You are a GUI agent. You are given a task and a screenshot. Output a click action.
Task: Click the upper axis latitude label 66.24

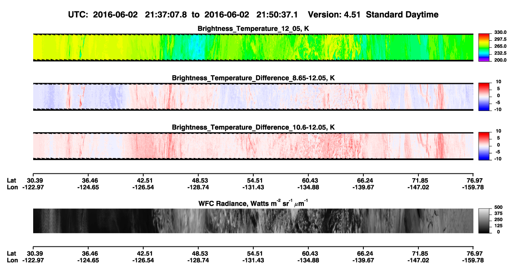point(363,181)
